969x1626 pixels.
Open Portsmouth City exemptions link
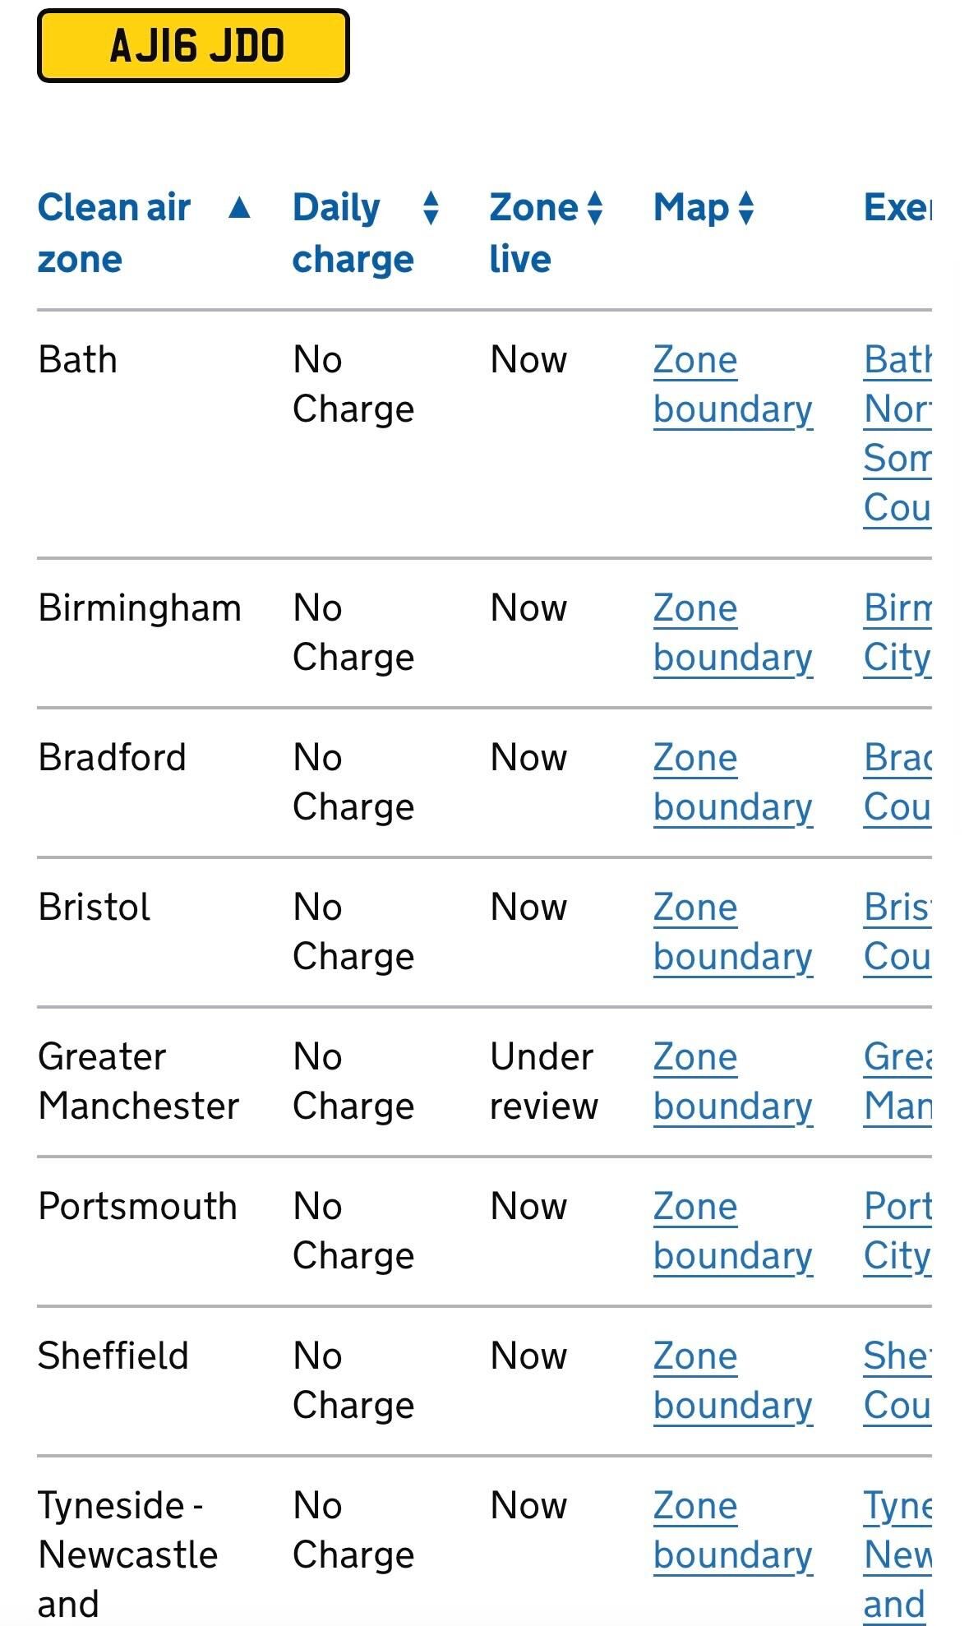click(897, 1231)
